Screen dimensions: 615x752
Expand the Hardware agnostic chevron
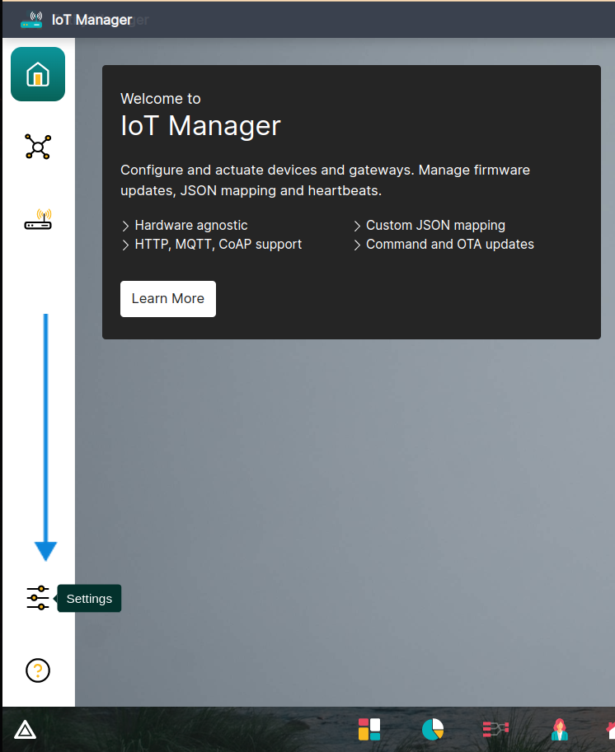click(x=125, y=225)
